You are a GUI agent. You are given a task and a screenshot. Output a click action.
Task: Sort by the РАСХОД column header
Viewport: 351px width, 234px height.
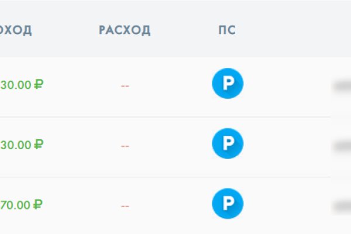[x=125, y=30]
